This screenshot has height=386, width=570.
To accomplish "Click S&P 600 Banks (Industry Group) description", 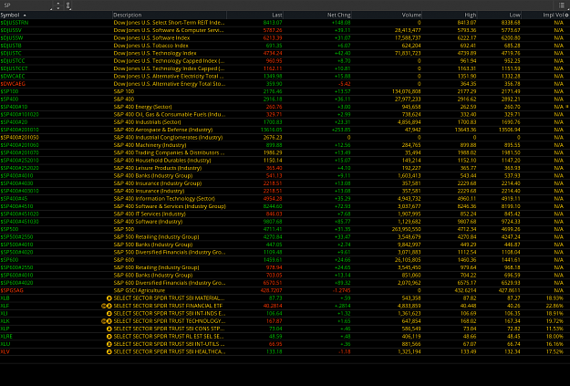I will (x=153, y=275).
